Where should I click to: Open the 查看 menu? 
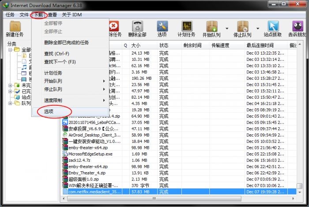click(x=53, y=15)
